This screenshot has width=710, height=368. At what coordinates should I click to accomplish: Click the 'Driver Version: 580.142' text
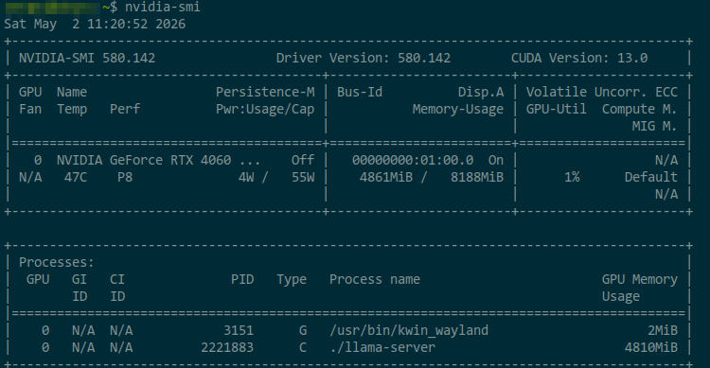pos(364,58)
